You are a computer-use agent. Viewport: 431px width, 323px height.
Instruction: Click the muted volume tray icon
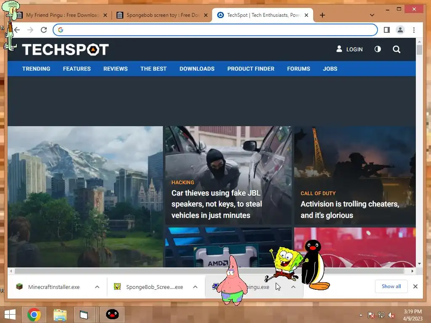click(x=391, y=315)
